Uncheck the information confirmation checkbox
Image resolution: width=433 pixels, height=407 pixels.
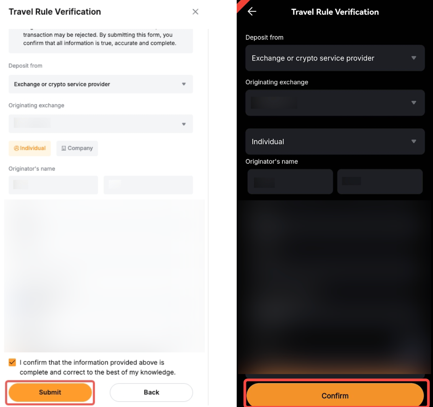click(12, 362)
